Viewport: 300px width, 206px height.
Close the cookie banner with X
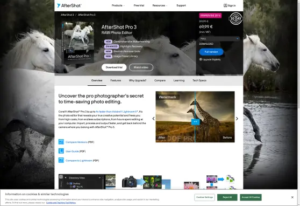[x=292, y=197]
